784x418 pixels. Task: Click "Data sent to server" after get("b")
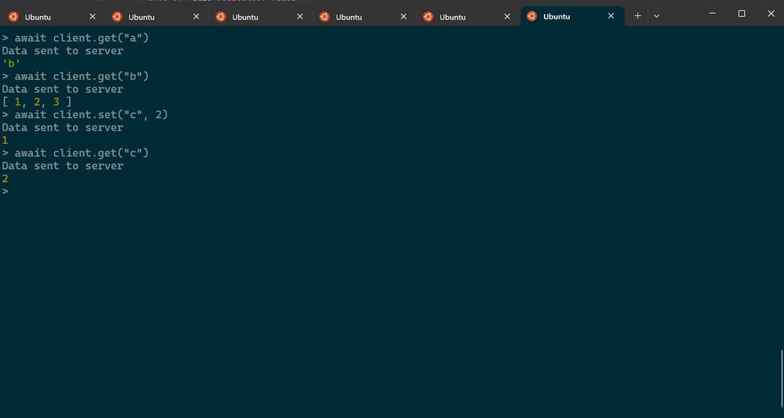pyautogui.click(x=62, y=89)
